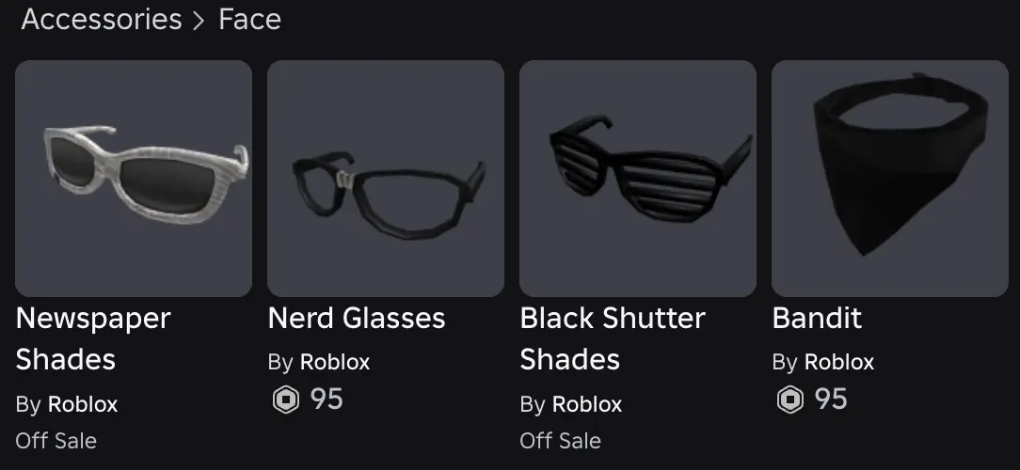Open Roblox creator link under Nerd Glasses
This screenshot has height=470, width=1020.
click(335, 362)
